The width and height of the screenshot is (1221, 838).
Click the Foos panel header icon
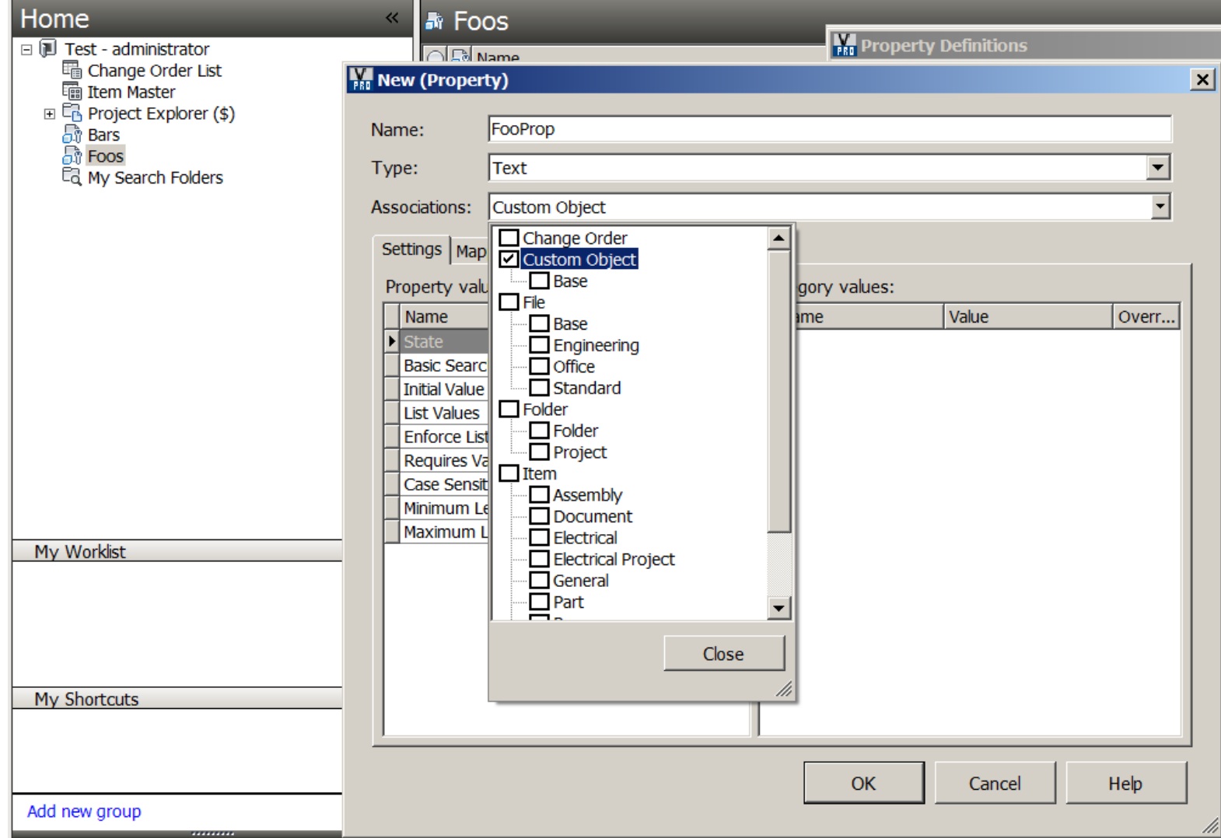(x=435, y=21)
